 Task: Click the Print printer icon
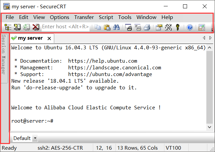pos(147,27)
